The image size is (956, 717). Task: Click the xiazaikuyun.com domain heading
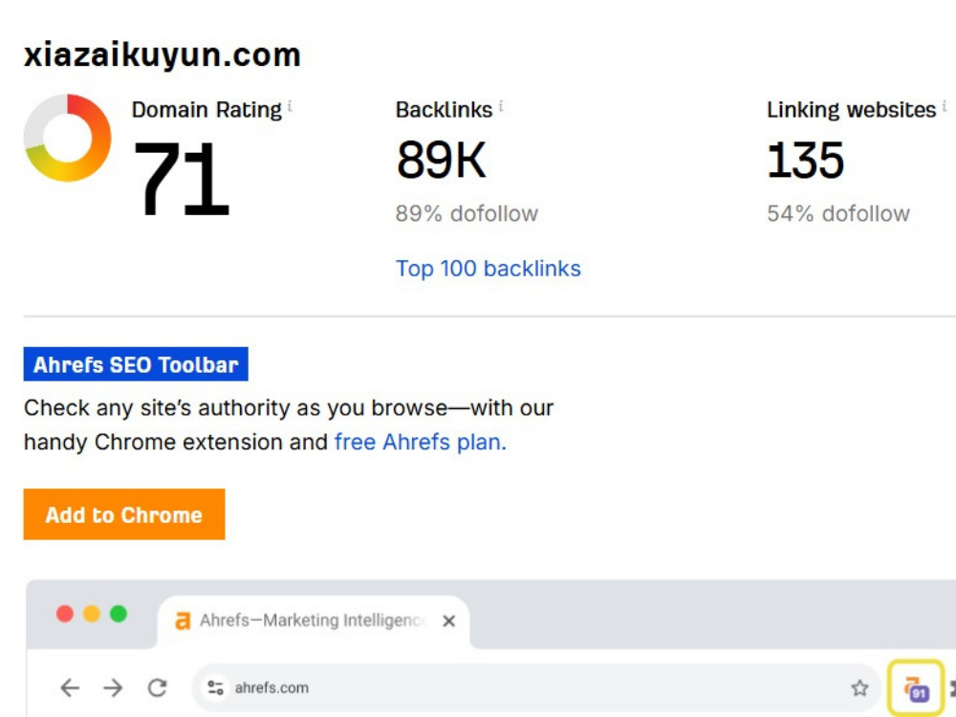pyautogui.click(x=163, y=54)
